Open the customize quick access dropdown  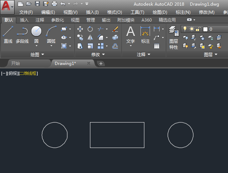(87, 4)
